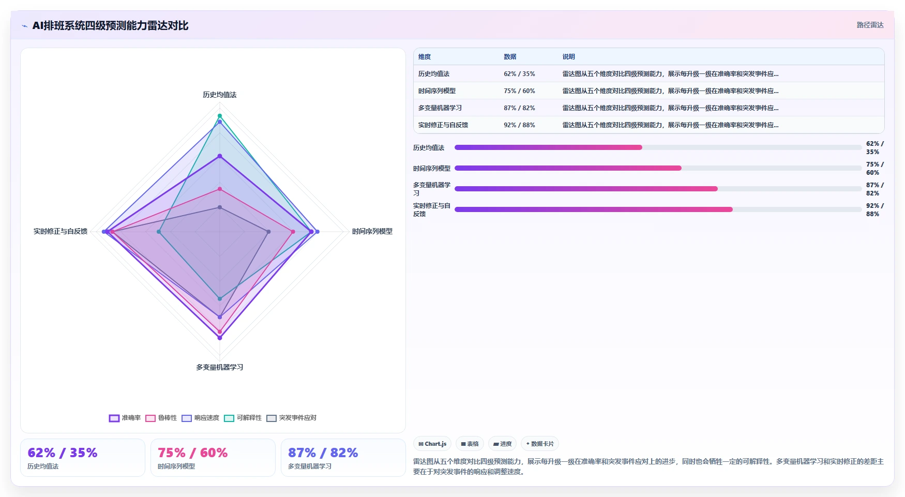Click the description in the 实时修正与自反馈 table row

coord(671,125)
